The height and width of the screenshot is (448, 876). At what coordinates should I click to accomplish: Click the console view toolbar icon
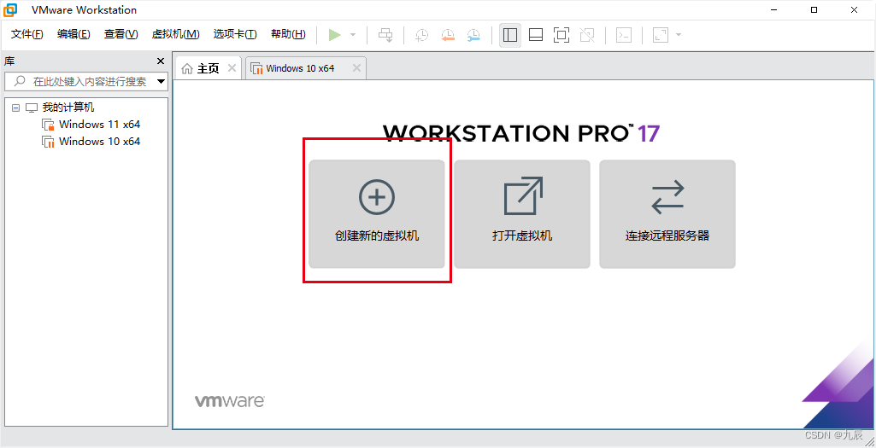click(624, 35)
